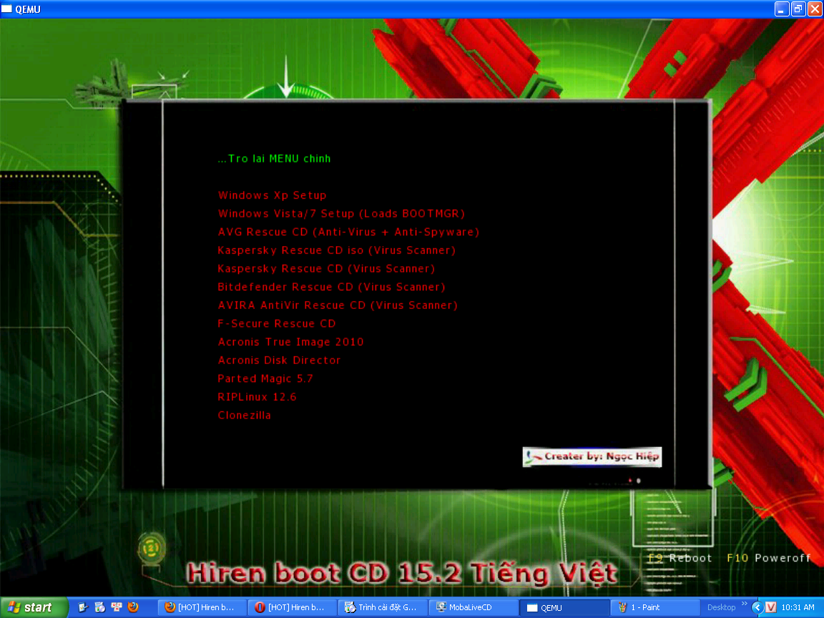This screenshot has width=824, height=618.
Task: Click "...Tro lai MENU chinh" to go back
Action: (274, 158)
